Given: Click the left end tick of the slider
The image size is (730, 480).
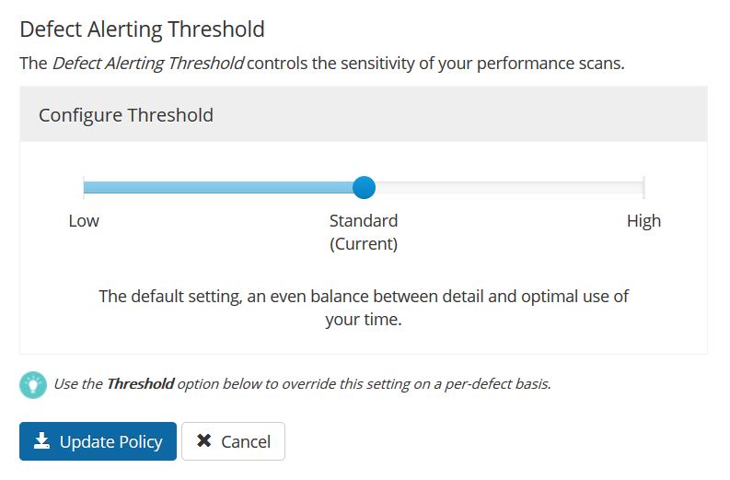Looking at the screenshot, I should pos(84,187).
